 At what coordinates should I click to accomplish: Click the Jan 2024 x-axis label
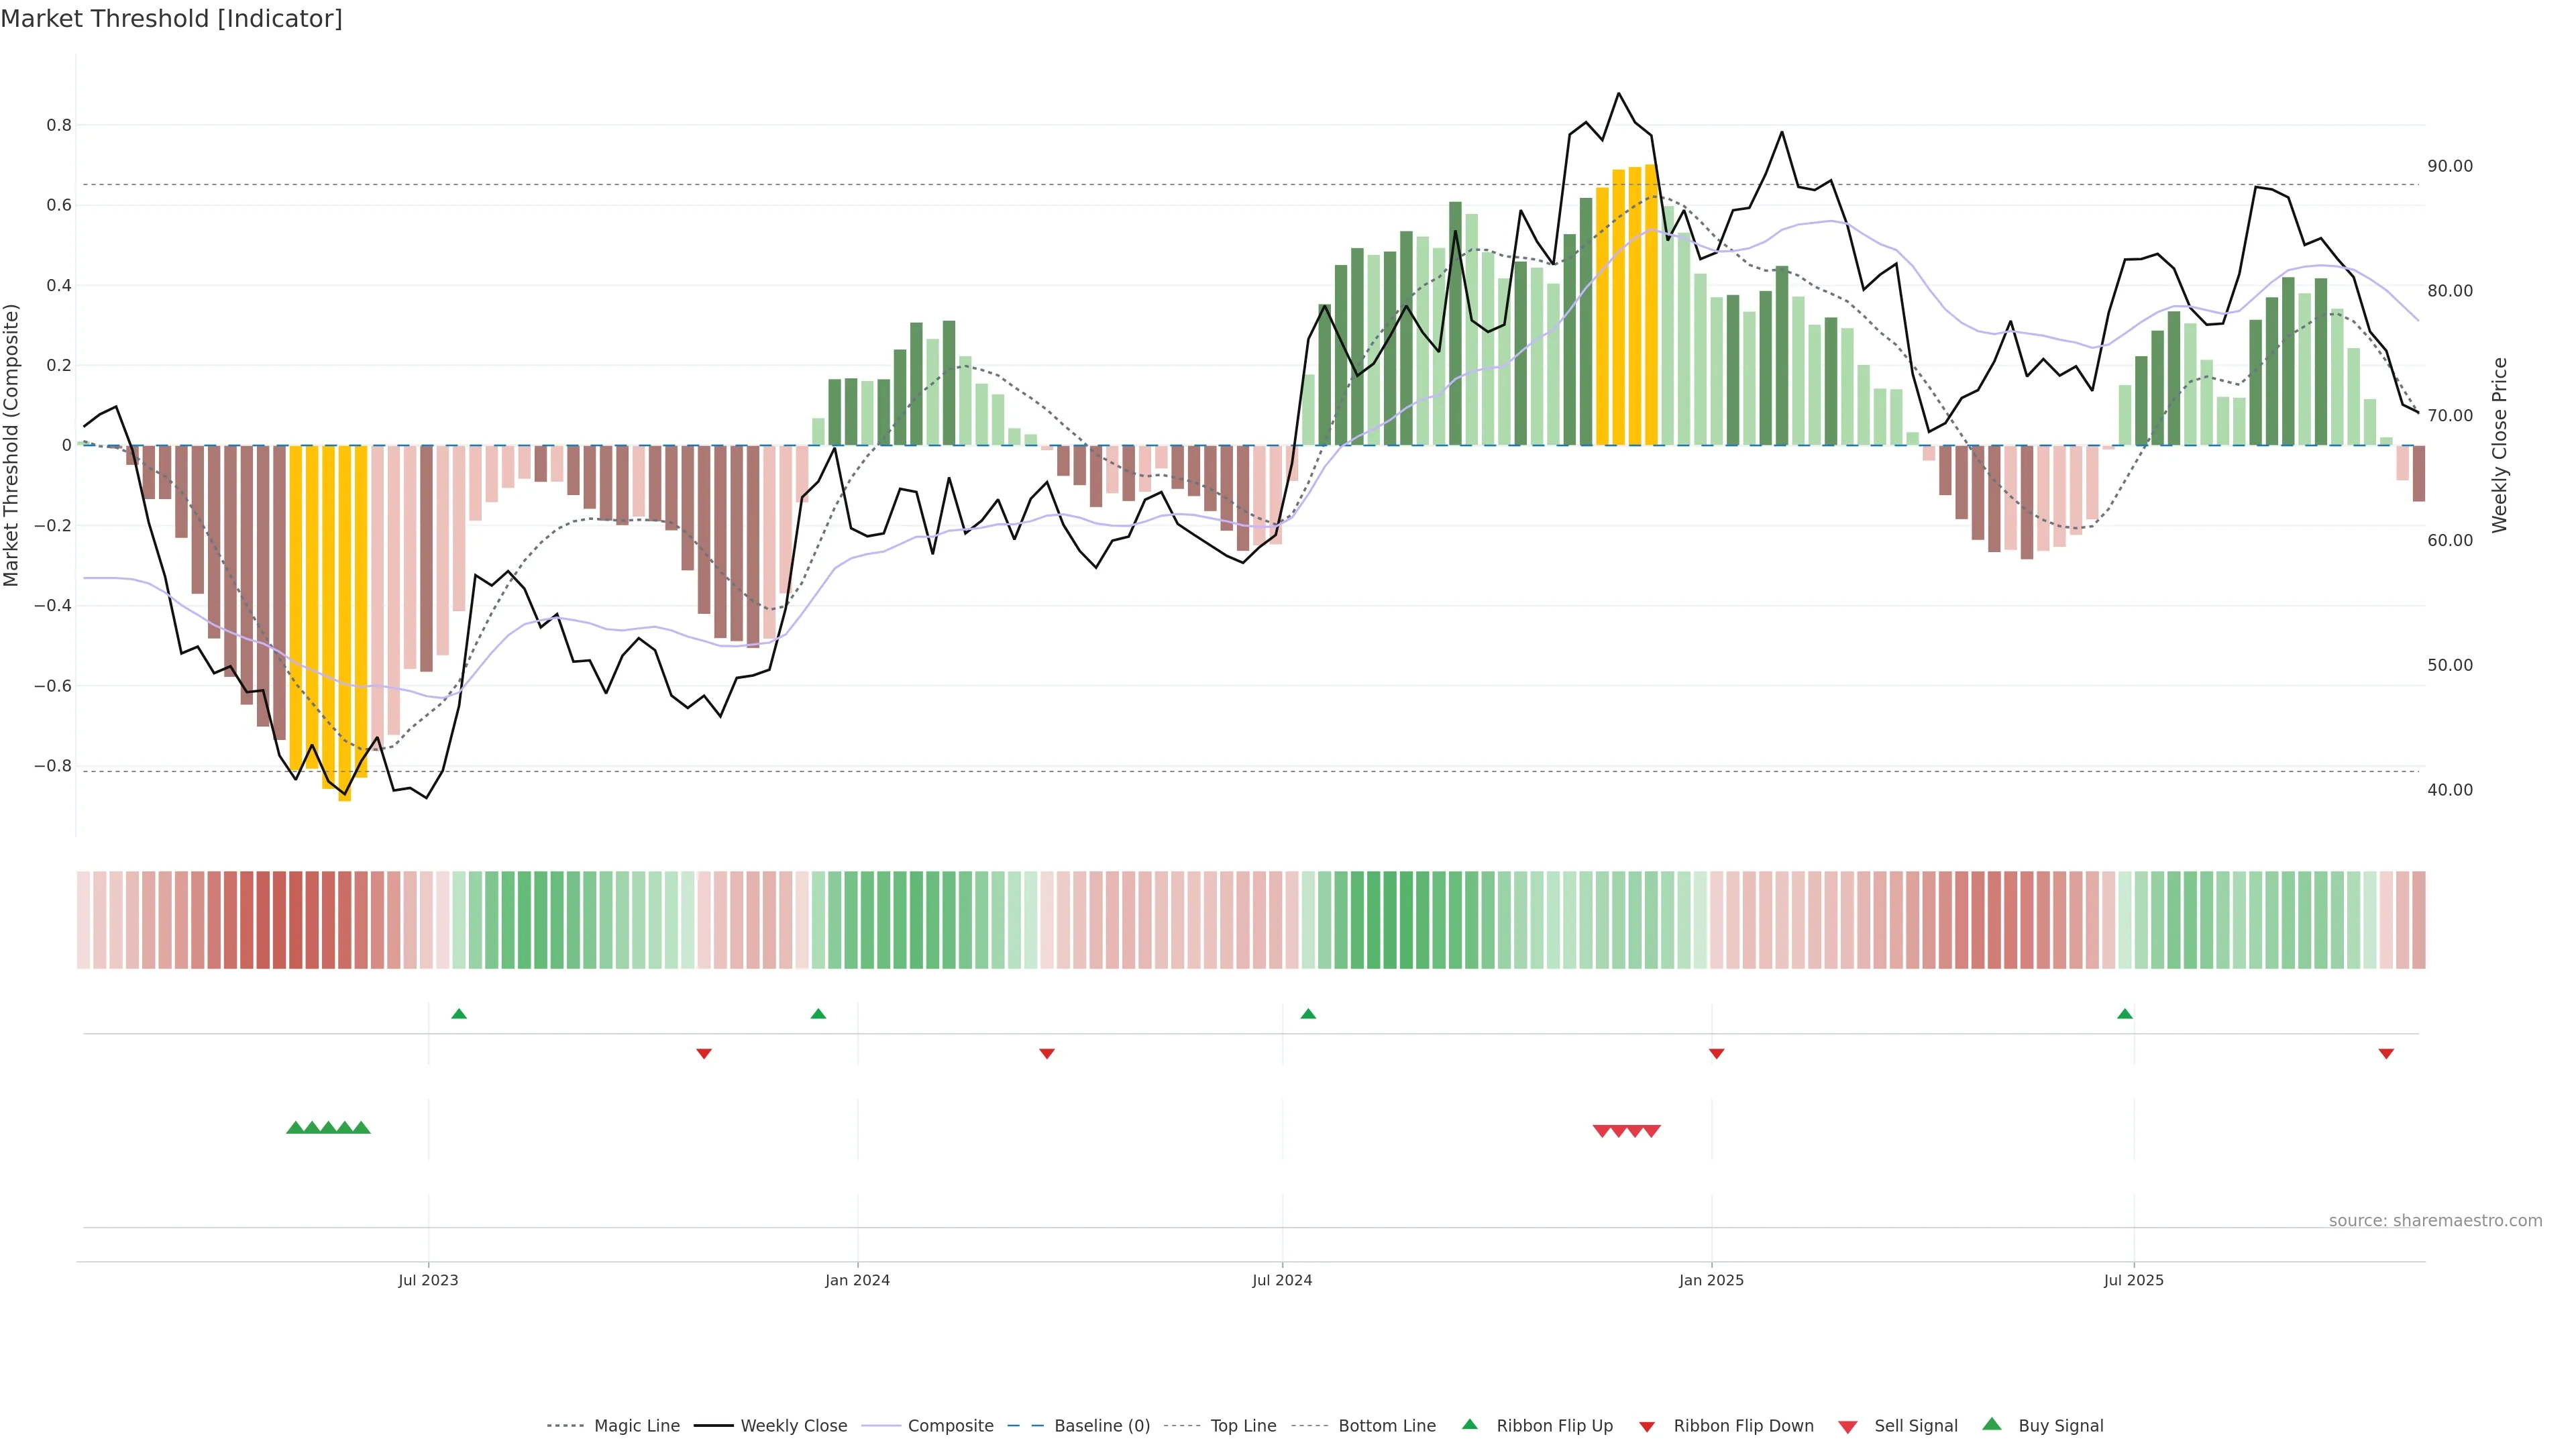pyautogui.click(x=857, y=1280)
